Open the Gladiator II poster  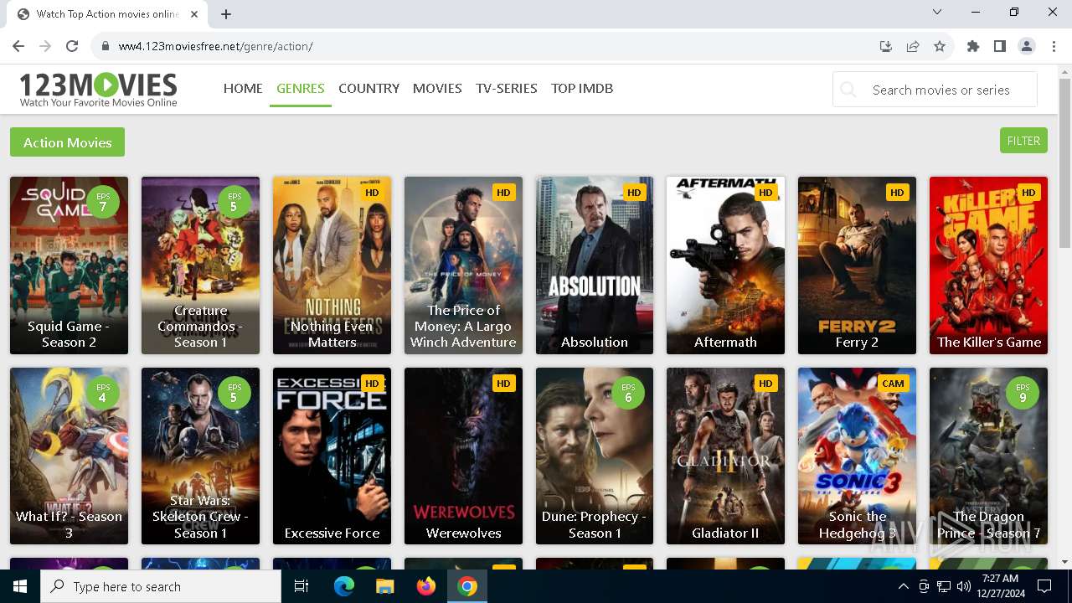pos(725,456)
